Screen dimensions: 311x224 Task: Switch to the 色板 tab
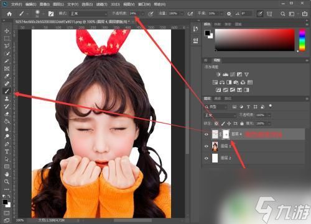[217, 24]
